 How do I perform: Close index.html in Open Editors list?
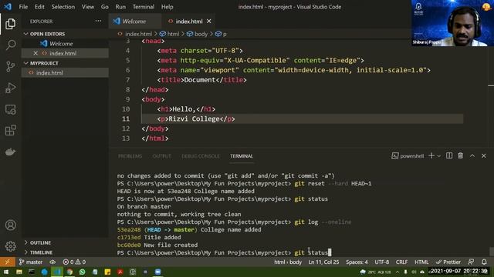point(36,53)
